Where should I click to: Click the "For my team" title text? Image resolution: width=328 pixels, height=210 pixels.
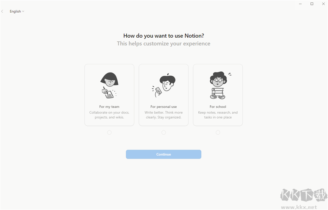click(x=109, y=107)
